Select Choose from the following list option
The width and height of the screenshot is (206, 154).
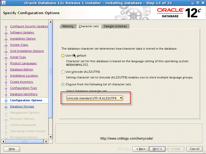(x=63, y=84)
